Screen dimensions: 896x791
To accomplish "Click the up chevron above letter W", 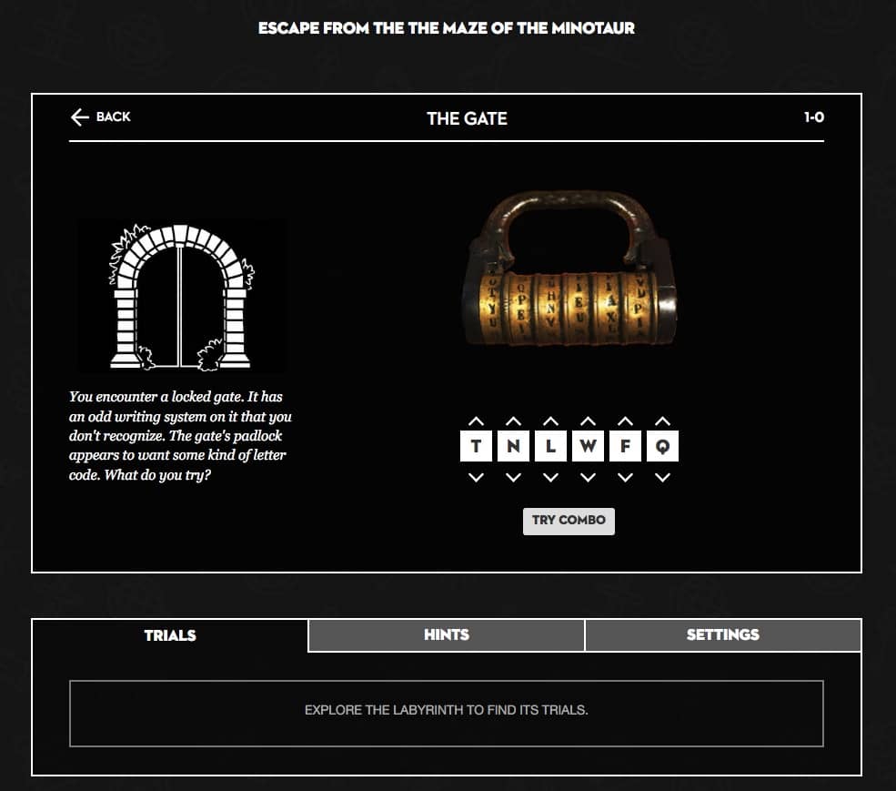I will pos(588,421).
